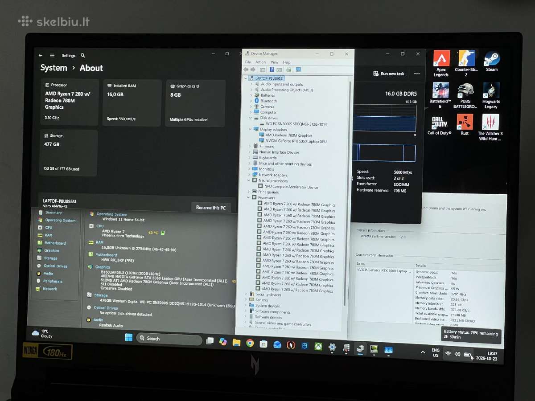Click the Device Manager help toolbar icon

pyautogui.click(x=272, y=70)
